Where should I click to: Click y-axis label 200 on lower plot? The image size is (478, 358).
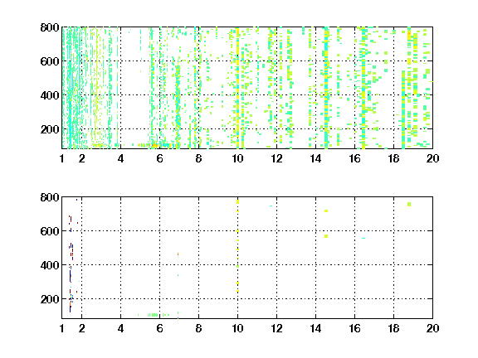(50, 299)
